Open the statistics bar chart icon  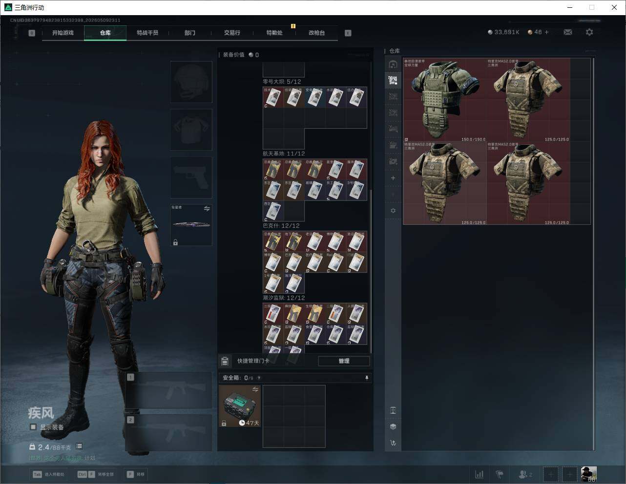tap(480, 474)
